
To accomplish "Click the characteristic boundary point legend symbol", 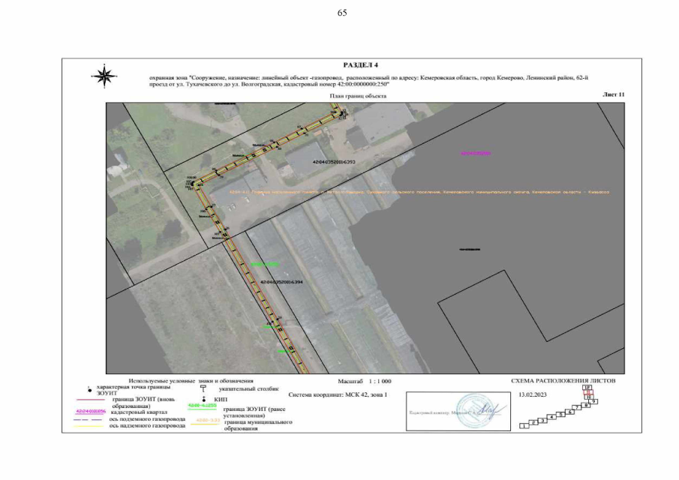I will 90,391.
